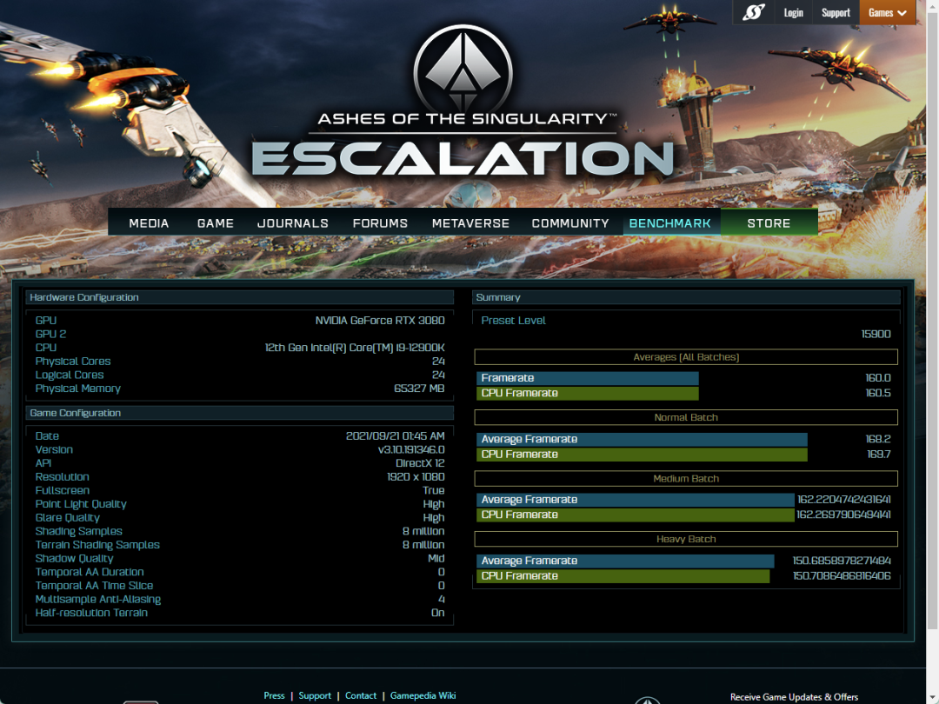Open the COMMUNITY section

[570, 223]
